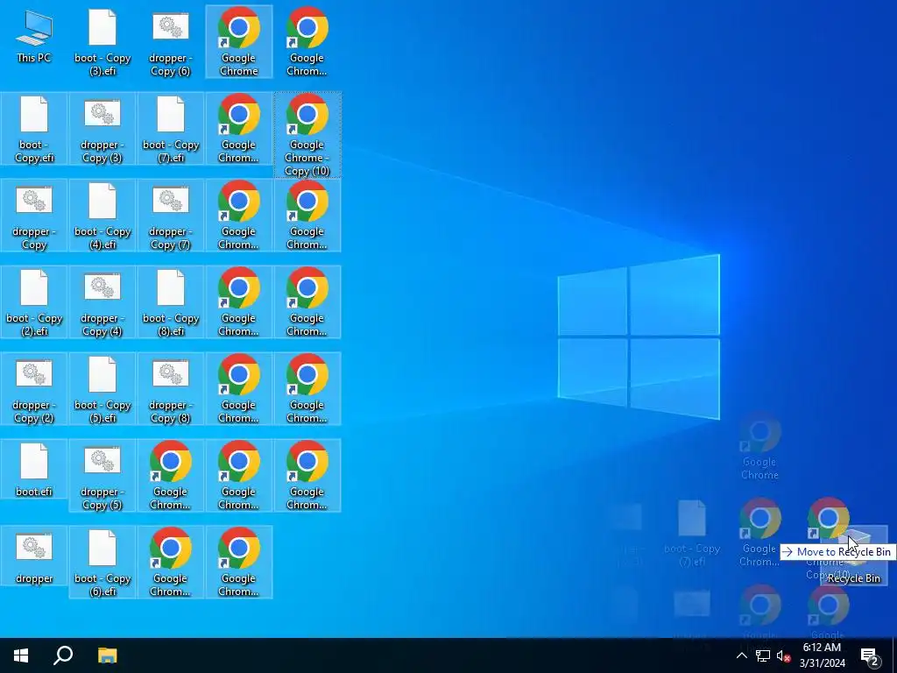Select the boot - Copy (6).efi file
This screenshot has width=897, height=673.
(x=102, y=563)
